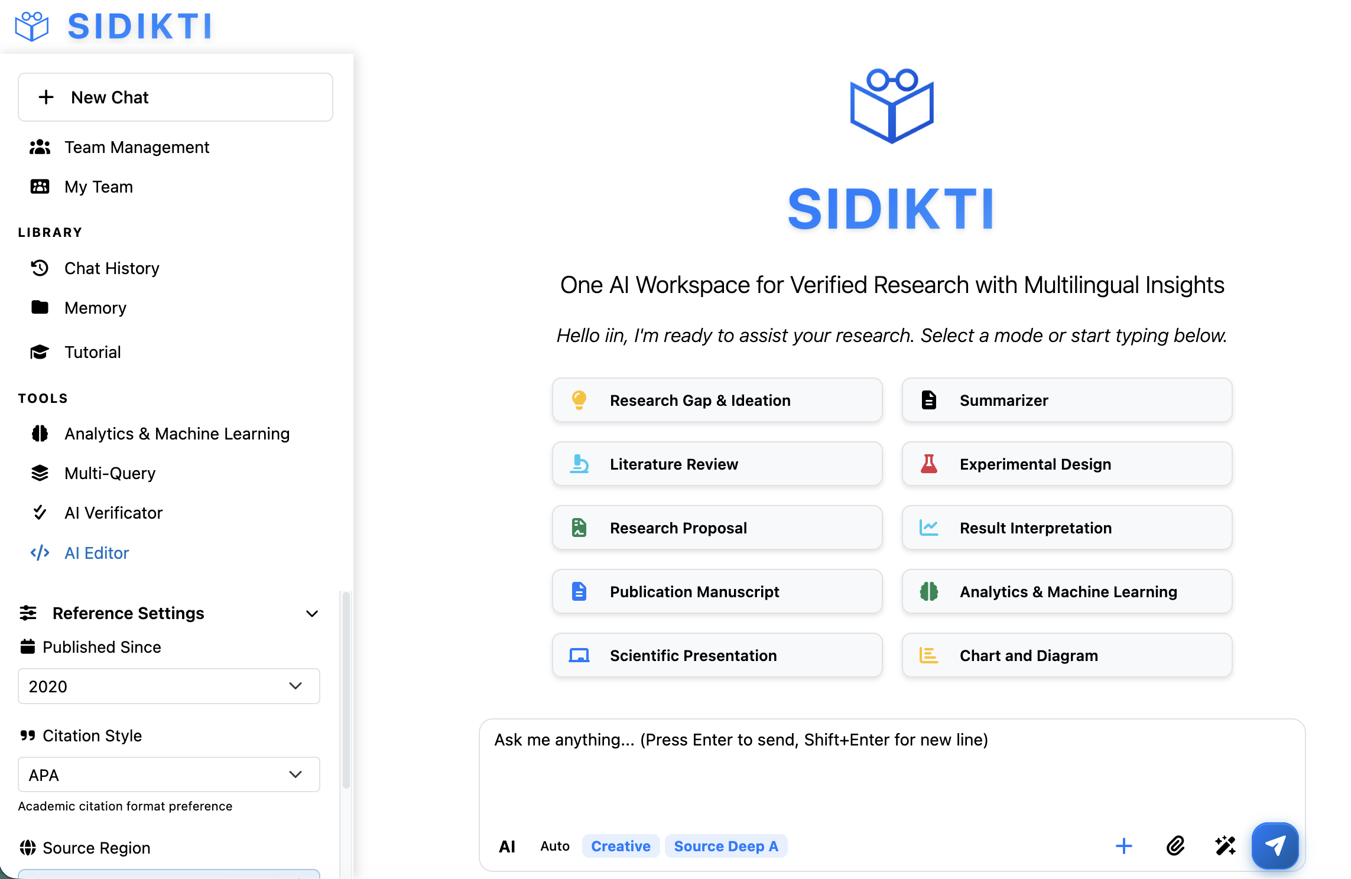Start a New Chat

pyautogui.click(x=176, y=97)
